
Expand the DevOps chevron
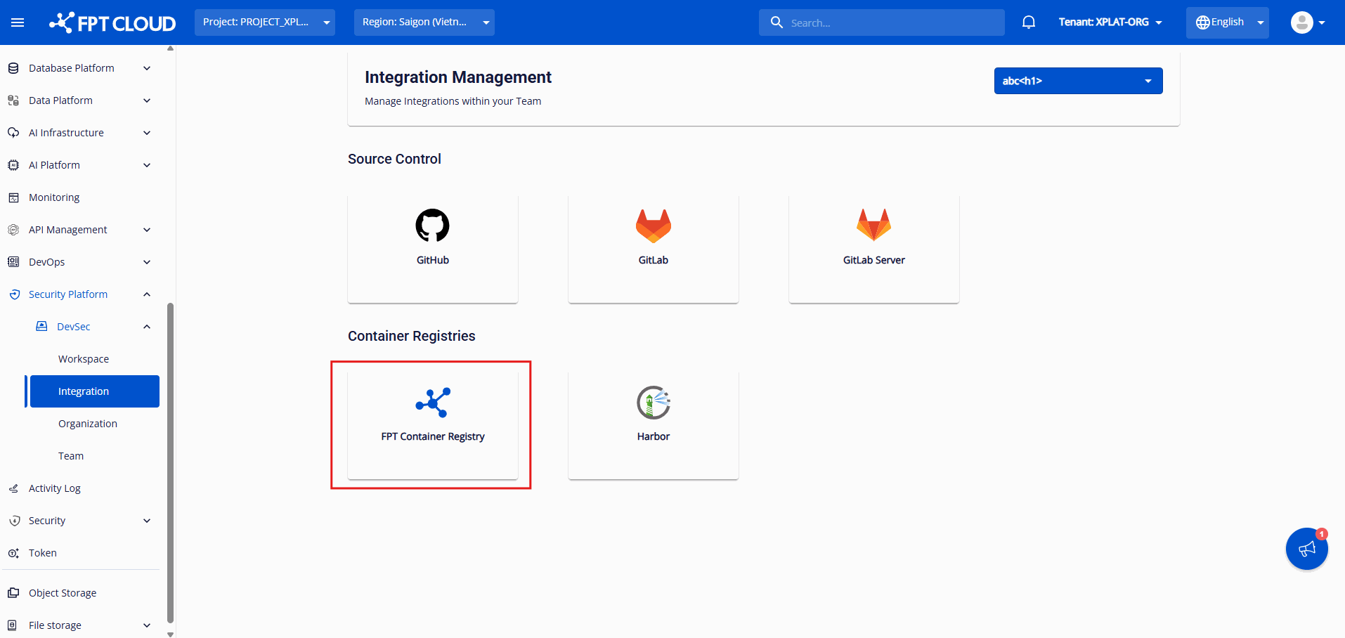click(x=147, y=262)
